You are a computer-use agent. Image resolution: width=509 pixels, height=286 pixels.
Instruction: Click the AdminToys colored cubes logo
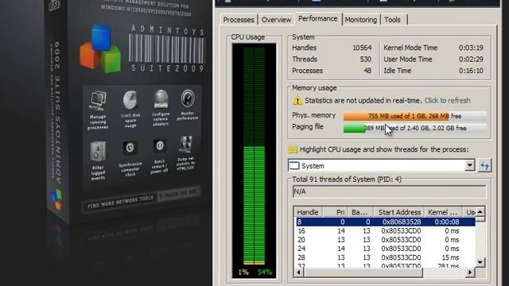[x=101, y=48]
